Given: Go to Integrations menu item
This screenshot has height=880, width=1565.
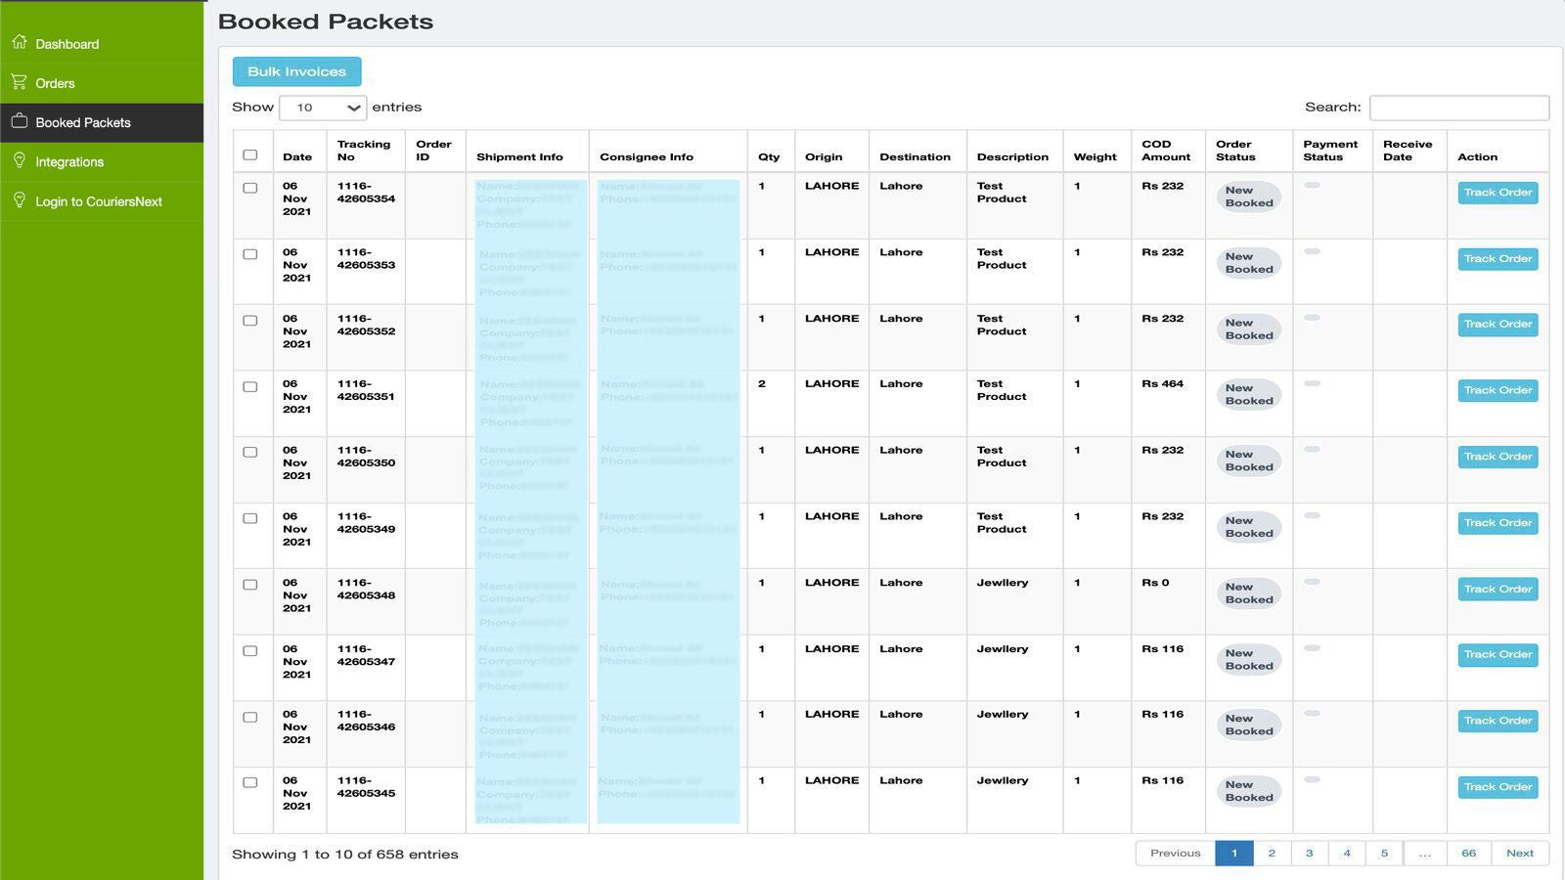Looking at the screenshot, I should point(69,162).
